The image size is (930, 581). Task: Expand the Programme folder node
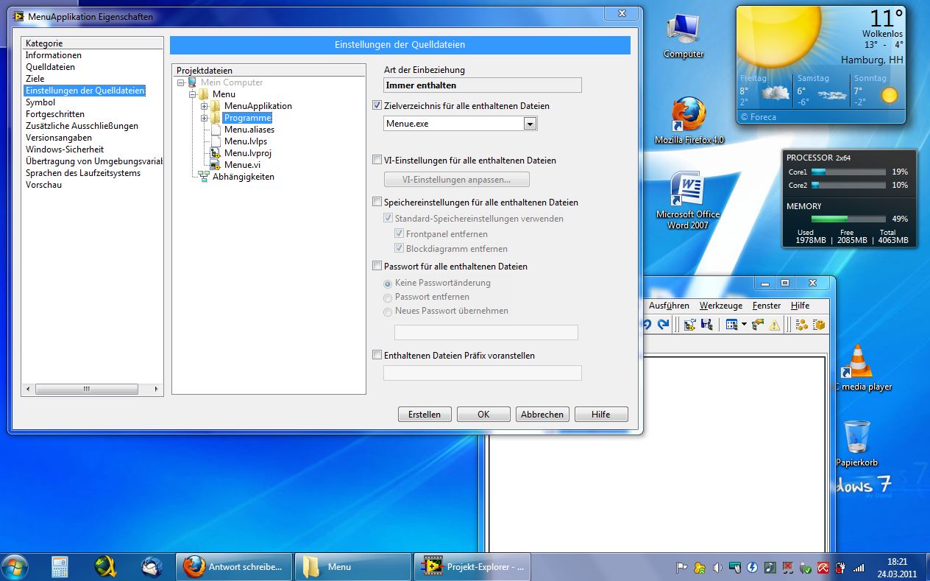point(205,118)
